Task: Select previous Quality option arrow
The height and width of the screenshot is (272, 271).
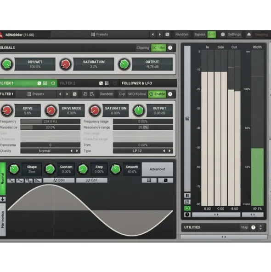Action: pos(71,151)
